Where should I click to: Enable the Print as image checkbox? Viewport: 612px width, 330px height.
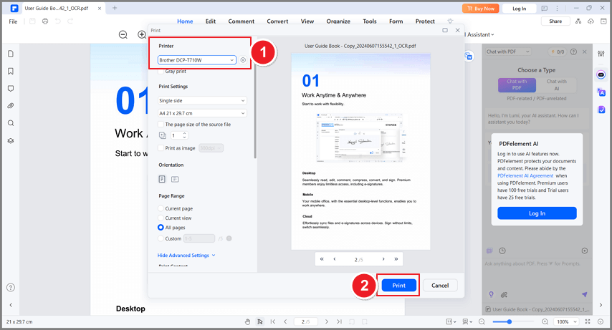coord(161,148)
